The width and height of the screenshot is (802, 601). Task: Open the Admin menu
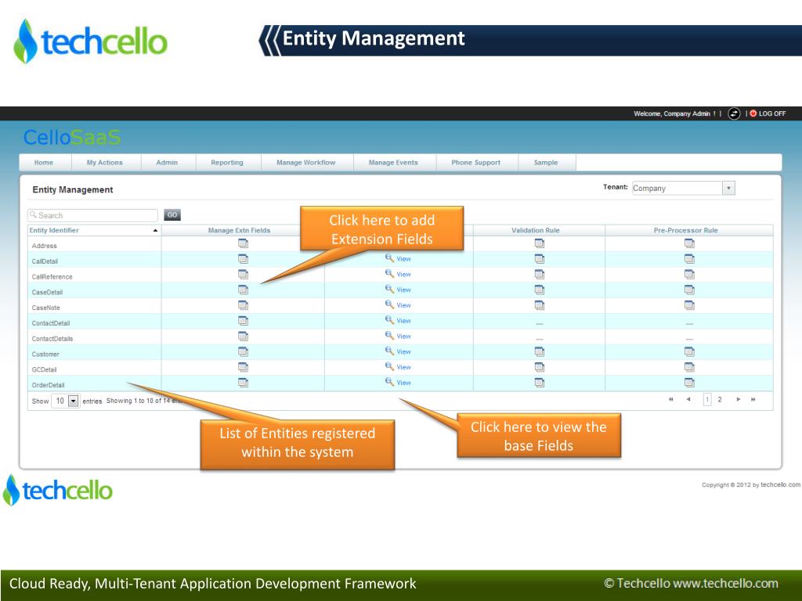tap(167, 163)
